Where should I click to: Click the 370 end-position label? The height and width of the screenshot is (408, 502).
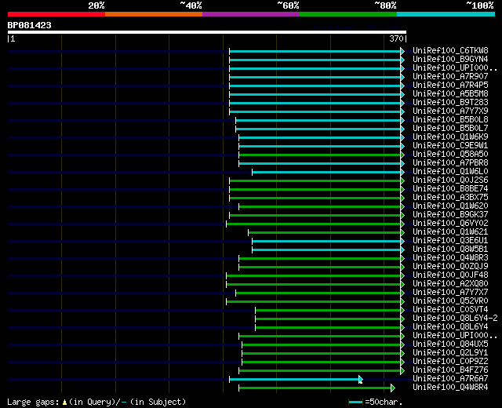396,38
